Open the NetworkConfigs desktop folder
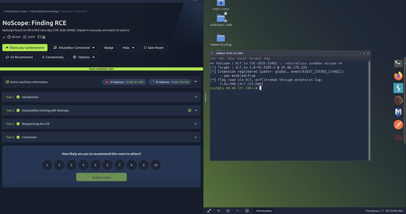The height and width of the screenshot is (214, 406). 221,40
